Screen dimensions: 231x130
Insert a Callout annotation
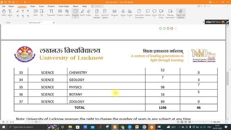[67, 13]
